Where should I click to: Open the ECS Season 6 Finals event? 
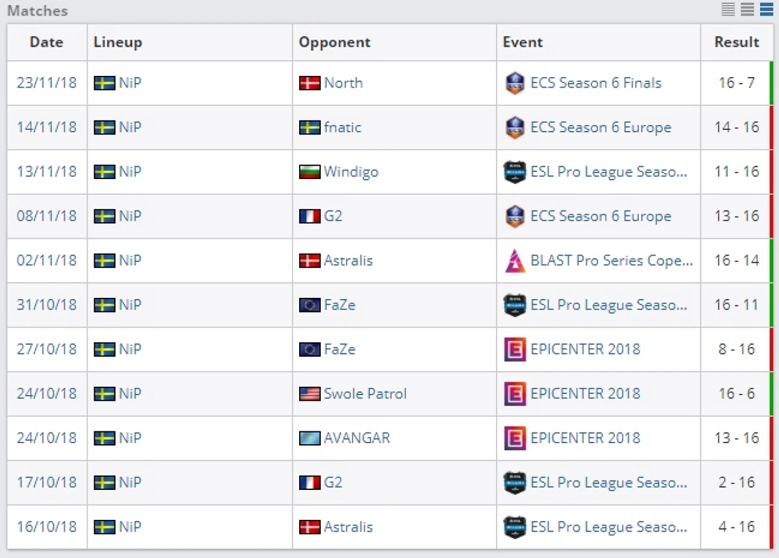pyautogui.click(x=596, y=83)
